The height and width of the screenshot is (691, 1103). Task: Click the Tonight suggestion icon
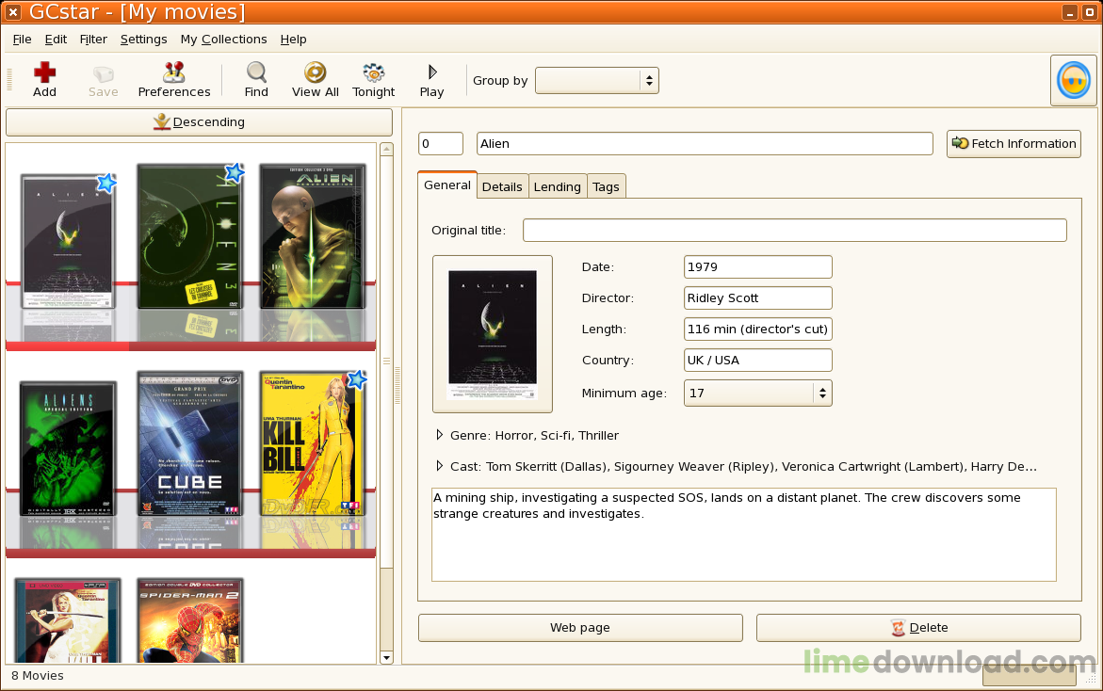(x=374, y=73)
